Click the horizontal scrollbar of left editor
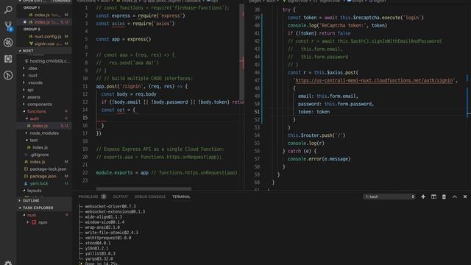The width and height of the screenshot is (471, 265). [x=144, y=188]
